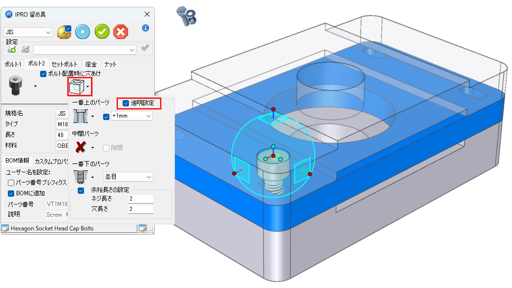Click the hole-type cube icon
This screenshot has height=288, width=512.
[x=77, y=86]
